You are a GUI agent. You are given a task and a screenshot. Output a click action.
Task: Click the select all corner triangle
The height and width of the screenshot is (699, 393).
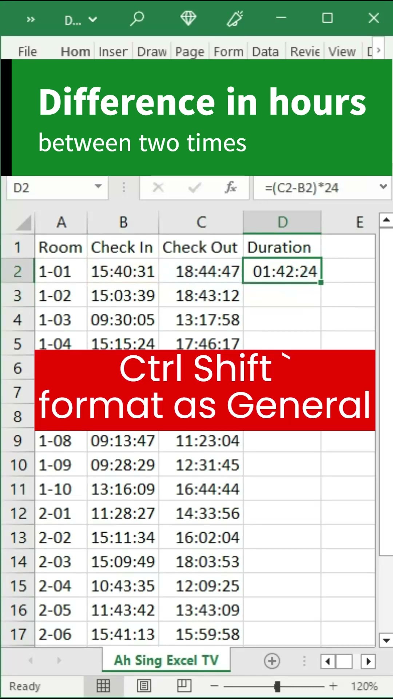[x=24, y=223]
